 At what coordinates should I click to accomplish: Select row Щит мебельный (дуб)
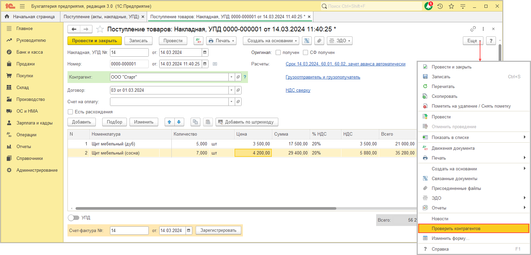click(x=242, y=144)
